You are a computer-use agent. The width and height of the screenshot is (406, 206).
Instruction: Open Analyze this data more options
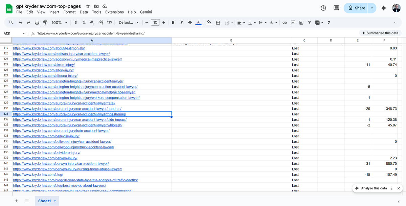392,188
